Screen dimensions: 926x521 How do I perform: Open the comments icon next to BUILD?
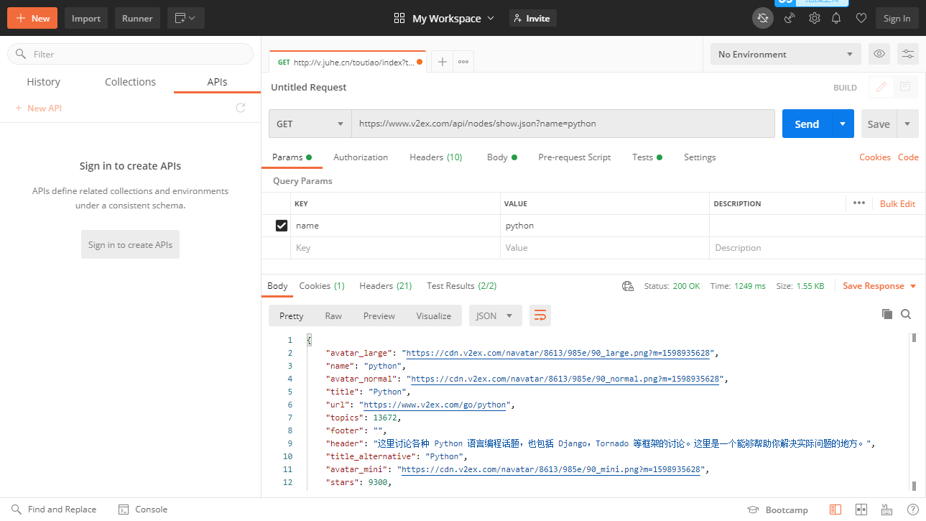click(905, 87)
